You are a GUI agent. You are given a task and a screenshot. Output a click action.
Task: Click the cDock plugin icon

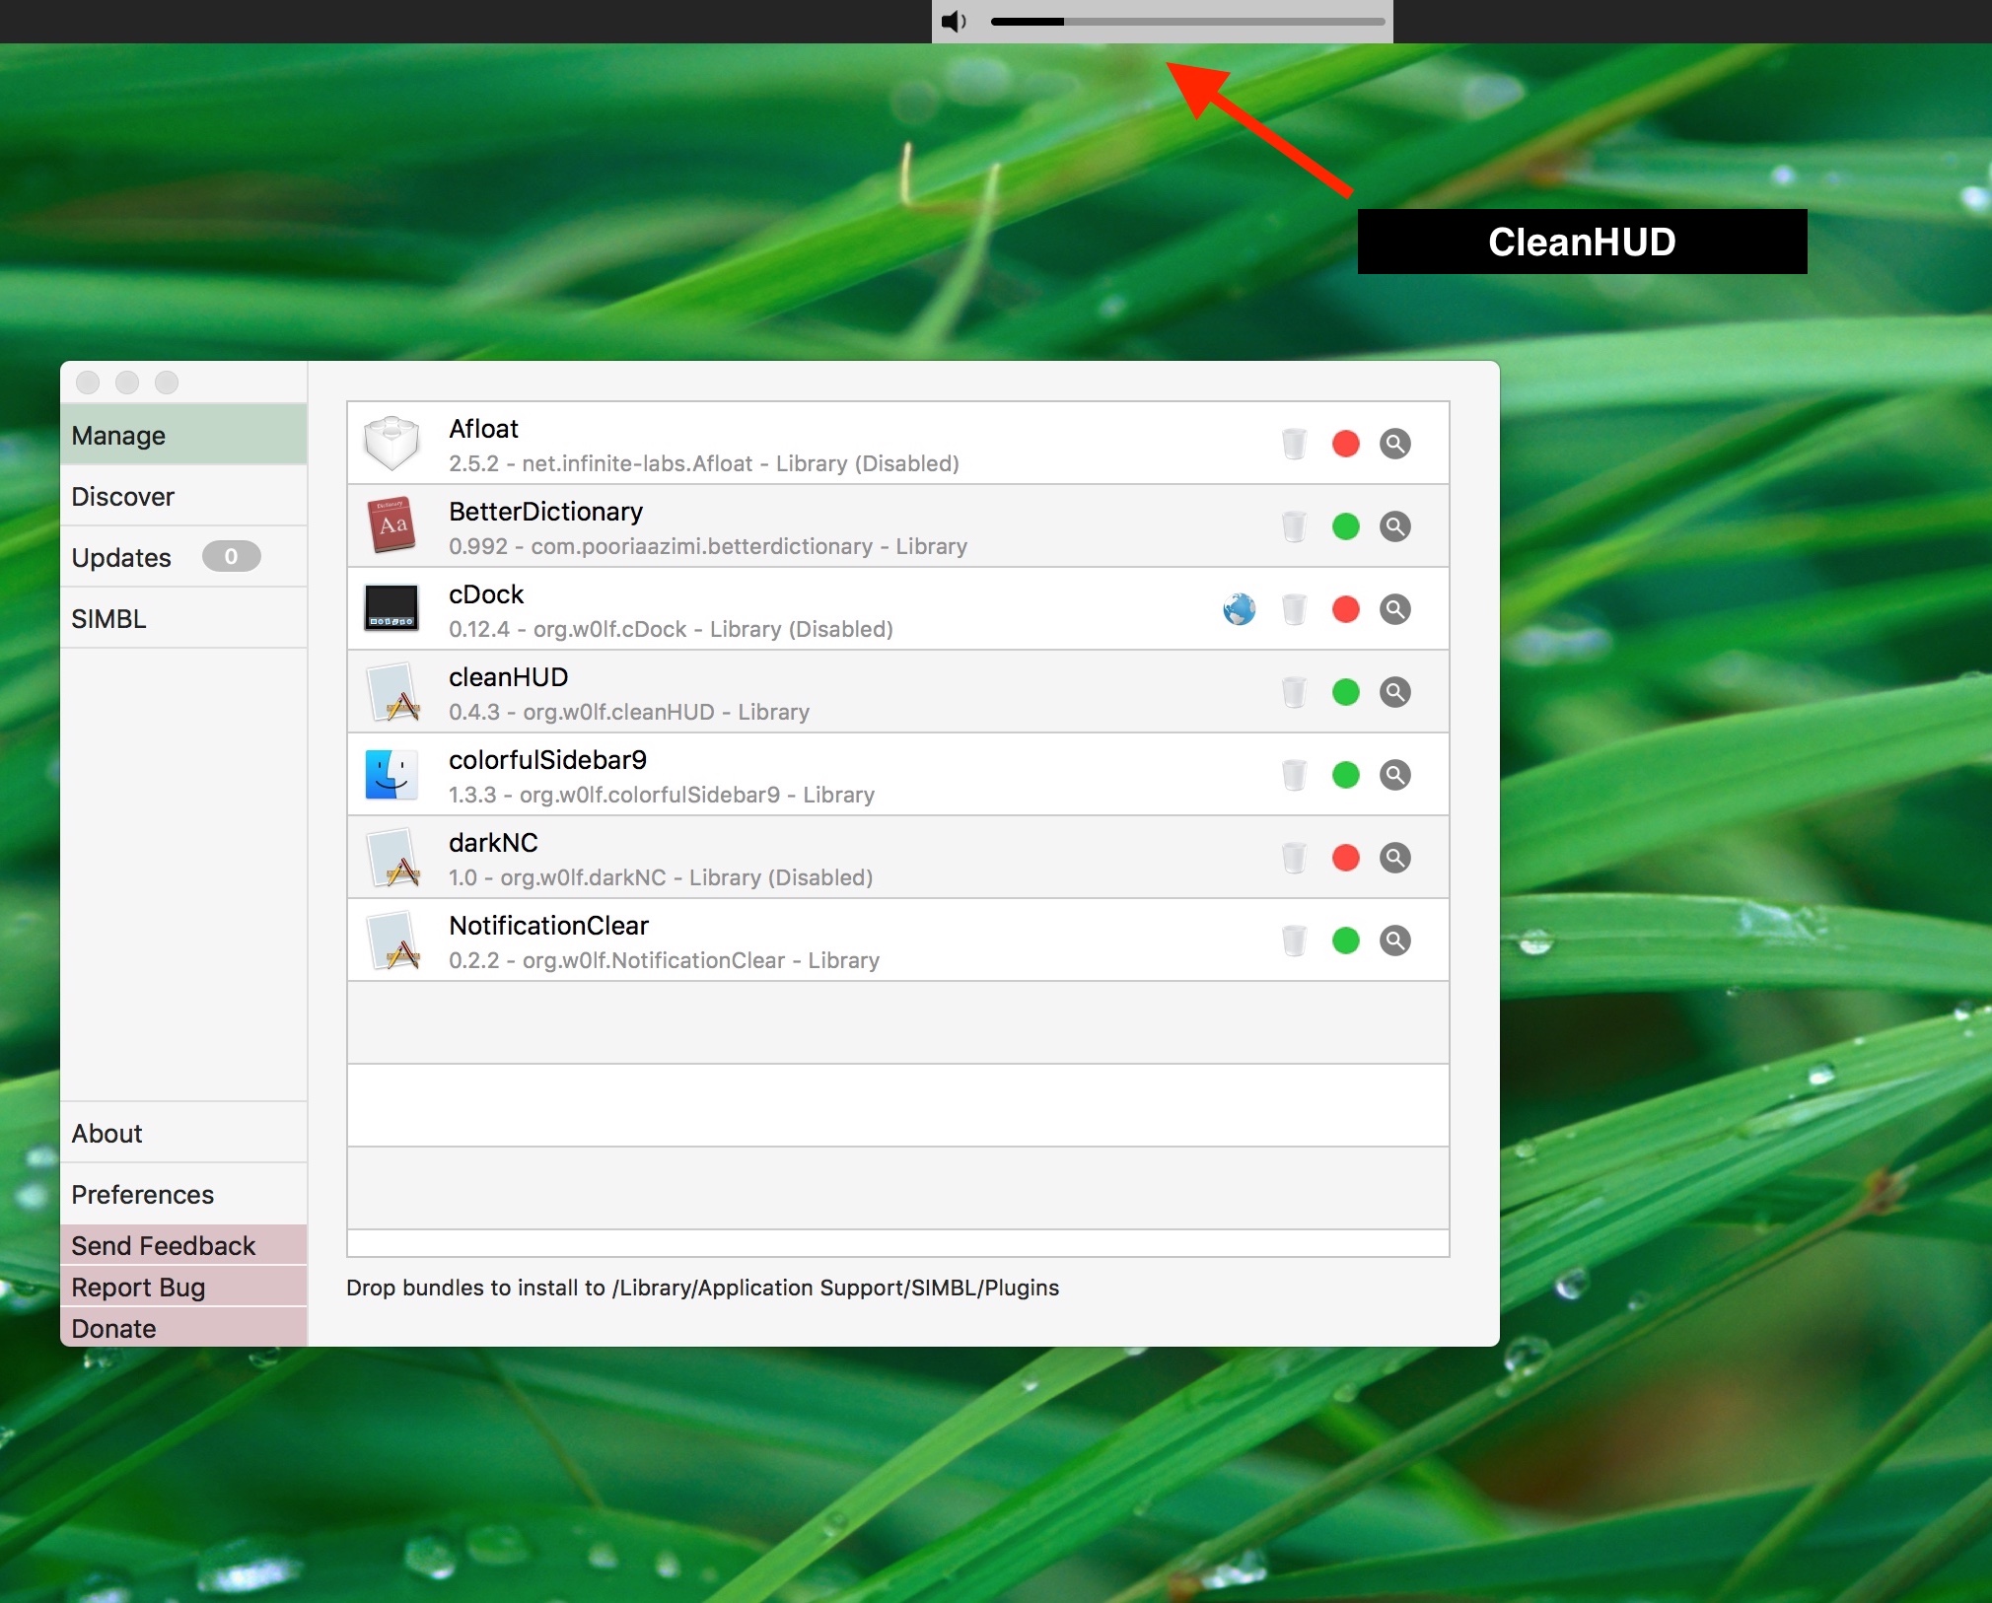pos(391,608)
